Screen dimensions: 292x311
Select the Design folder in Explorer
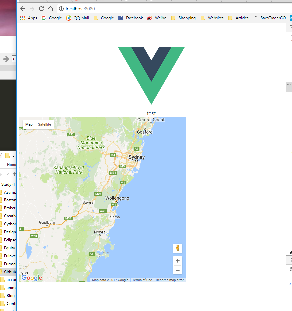click(x=8, y=232)
